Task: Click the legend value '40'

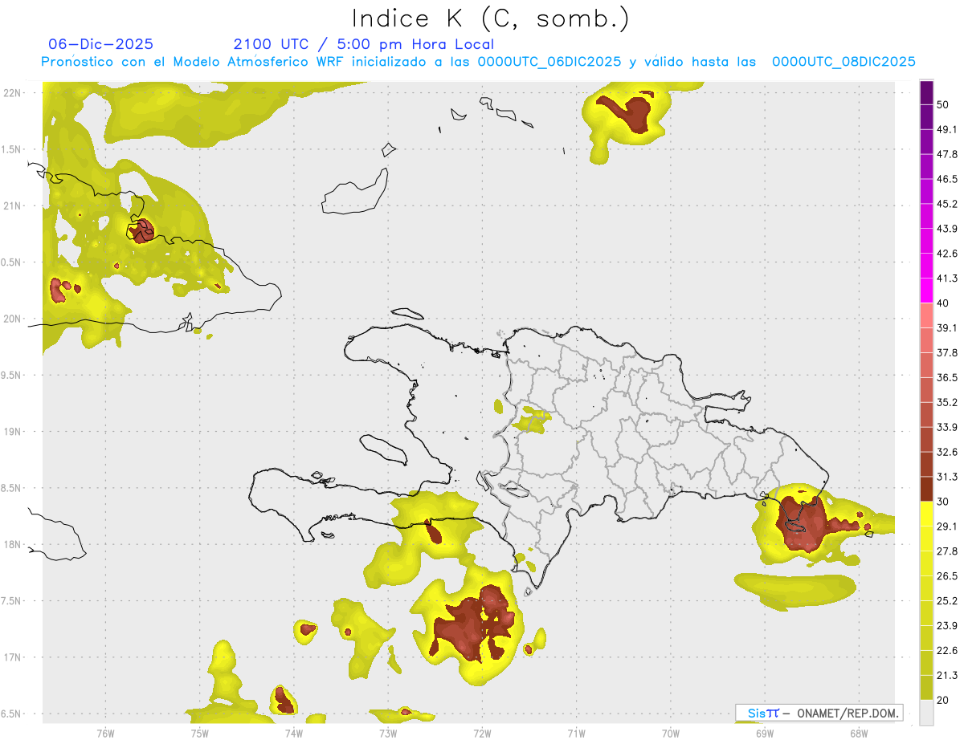Action: click(x=943, y=303)
